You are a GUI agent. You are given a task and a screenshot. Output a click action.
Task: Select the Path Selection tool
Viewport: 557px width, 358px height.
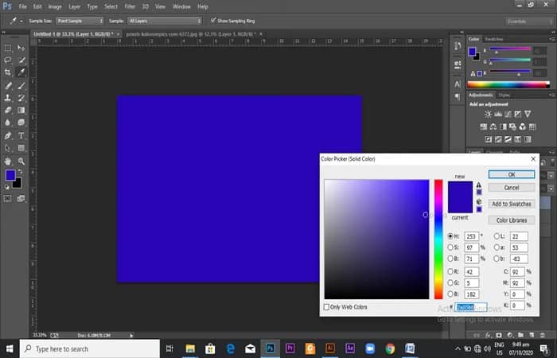coord(8,148)
